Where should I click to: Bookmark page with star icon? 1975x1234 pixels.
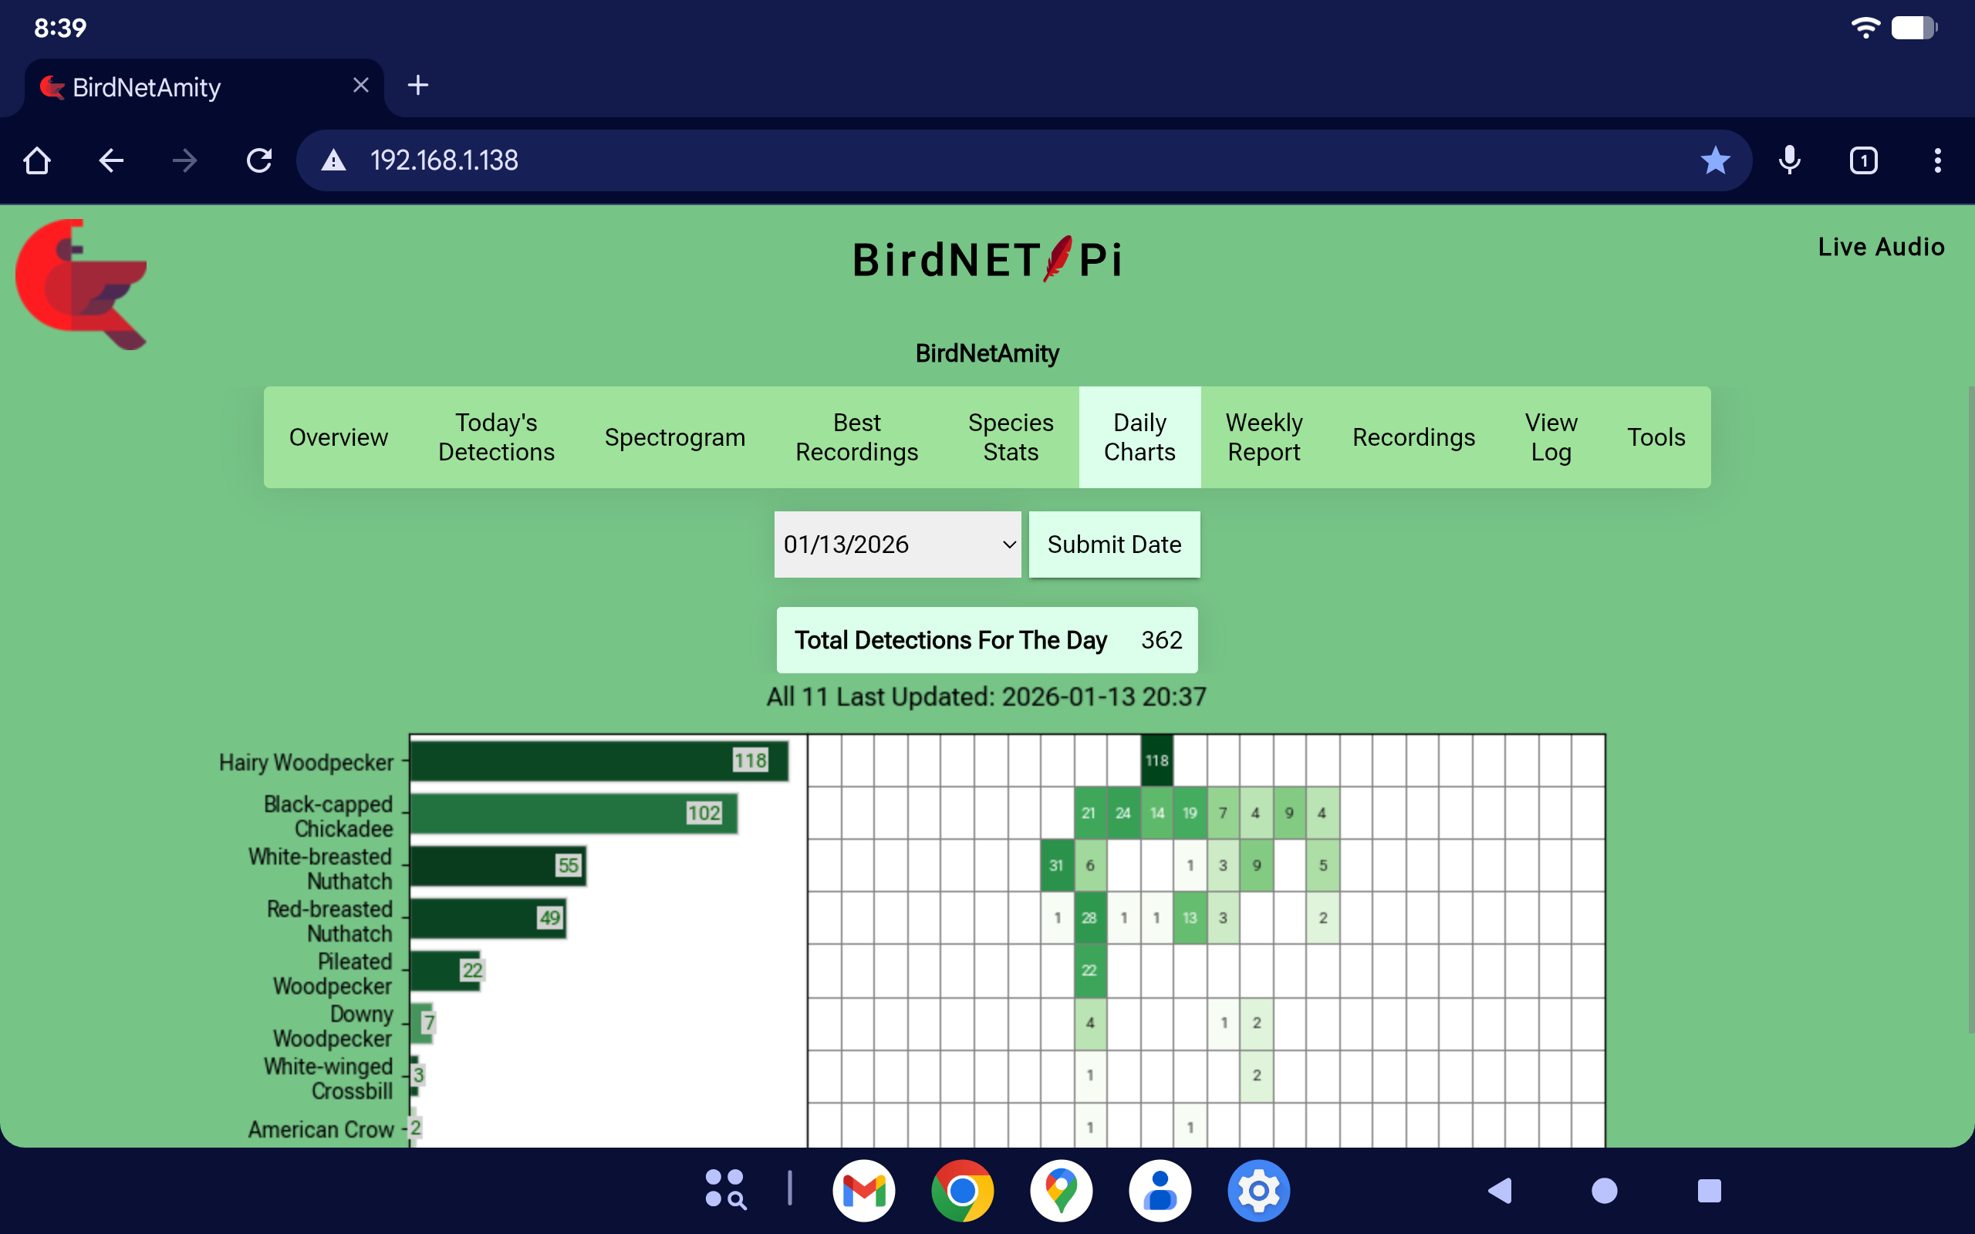click(1715, 160)
